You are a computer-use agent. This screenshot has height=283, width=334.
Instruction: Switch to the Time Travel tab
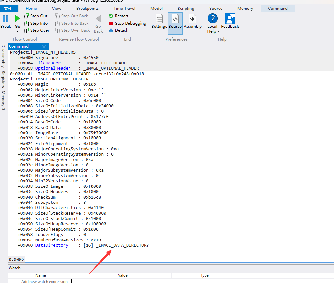point(125,9)
